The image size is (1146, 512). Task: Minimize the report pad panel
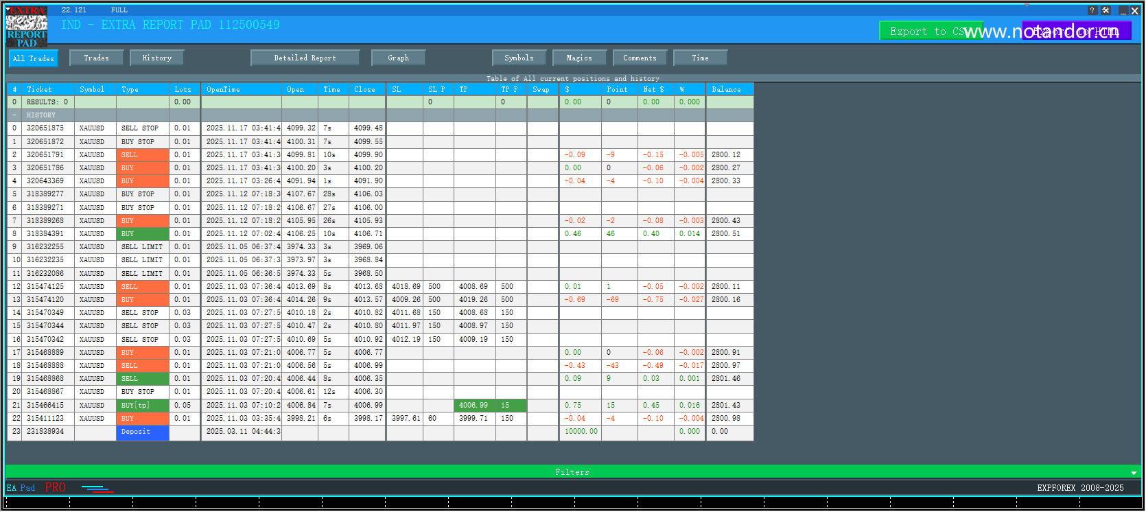pos(1123,10)
